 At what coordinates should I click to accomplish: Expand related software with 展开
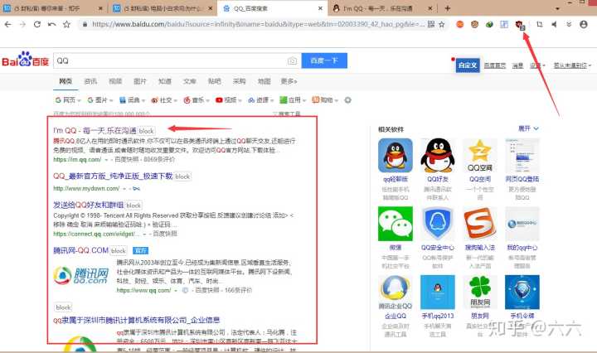528,128
